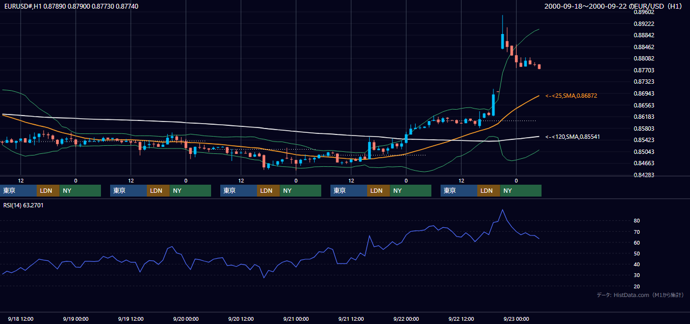Click the LDN session bar for 9/22

tap(489, 191)
